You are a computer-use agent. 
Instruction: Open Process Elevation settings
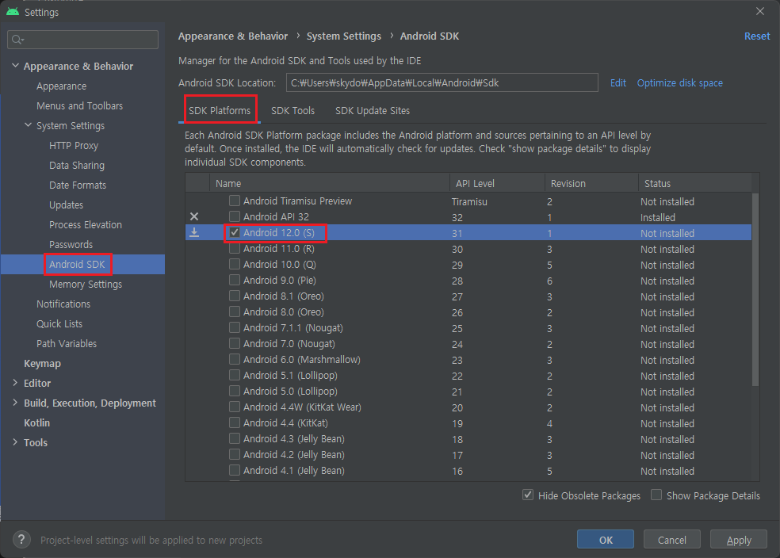[85, 225]
